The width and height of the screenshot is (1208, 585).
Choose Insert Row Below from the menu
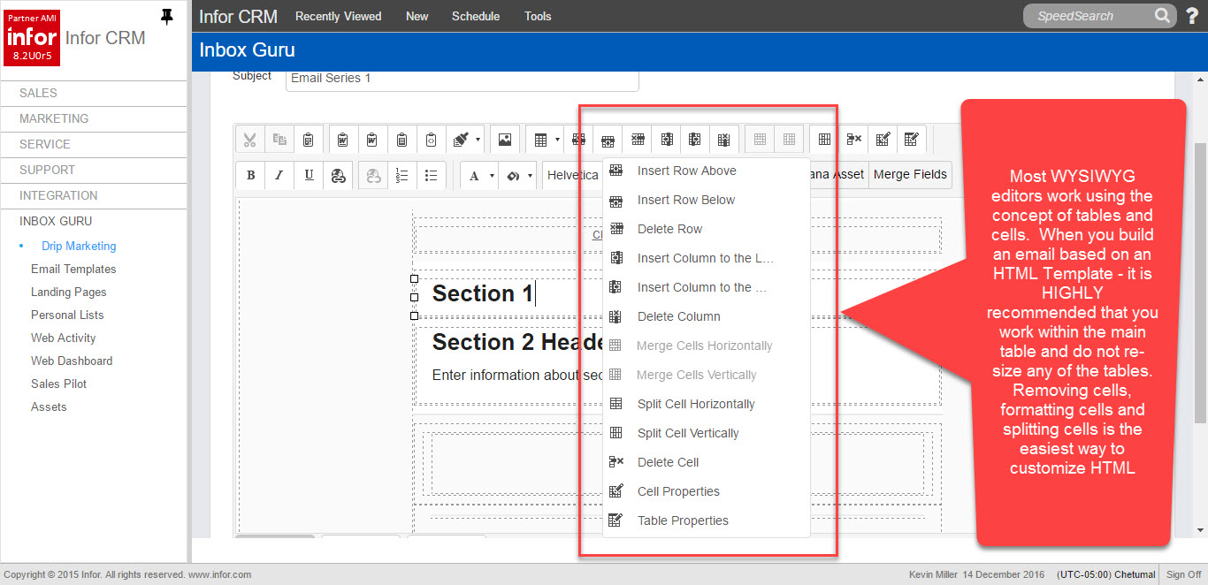pyautogui.click(x=706, y=200)
